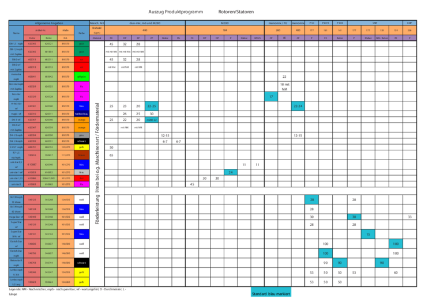Select the 'WDVS' material cell

(x=257, y=38)
